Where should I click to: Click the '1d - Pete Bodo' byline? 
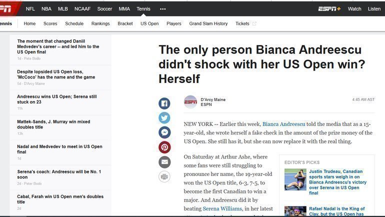coord(28,58)
